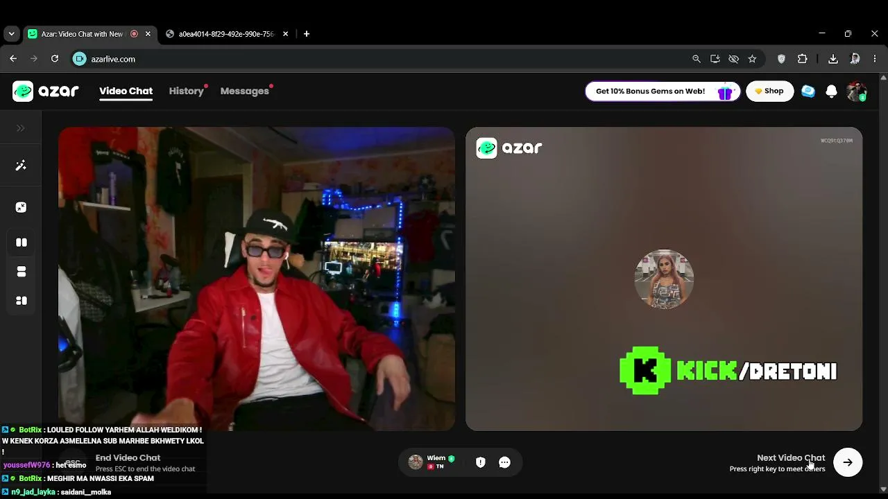Open the magic wand effects tool
888x499 pixels.
point(21,166)
